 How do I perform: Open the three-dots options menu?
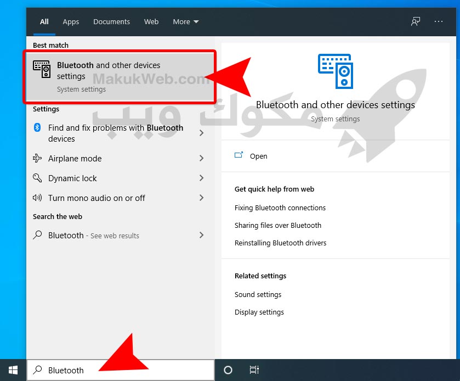438,21
